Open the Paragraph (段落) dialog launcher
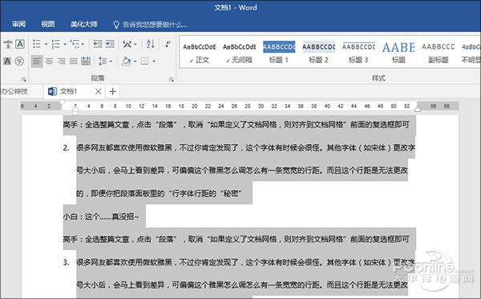Viewport: 481px width, 299px height. [x=172, y=80]
